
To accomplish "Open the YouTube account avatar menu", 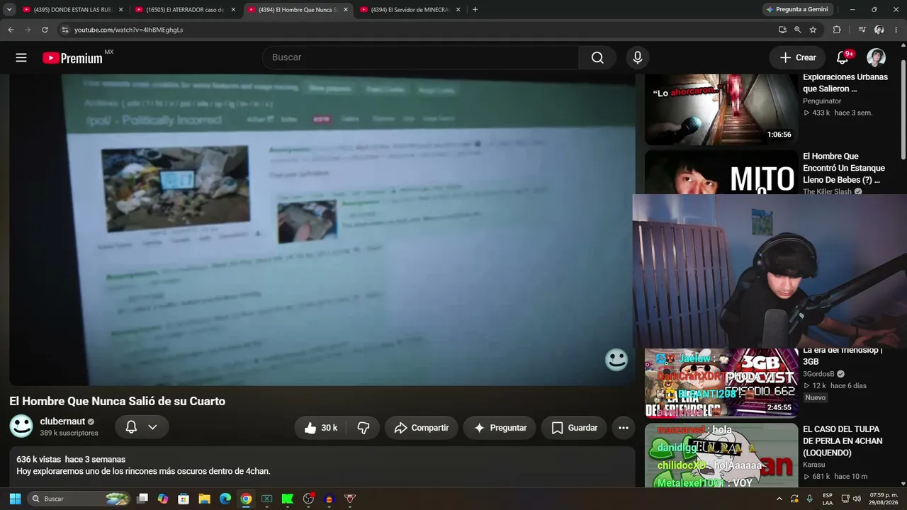I will (x=876, y=57).
